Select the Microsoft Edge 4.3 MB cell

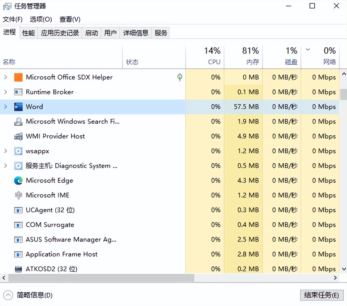pos(243,180)
